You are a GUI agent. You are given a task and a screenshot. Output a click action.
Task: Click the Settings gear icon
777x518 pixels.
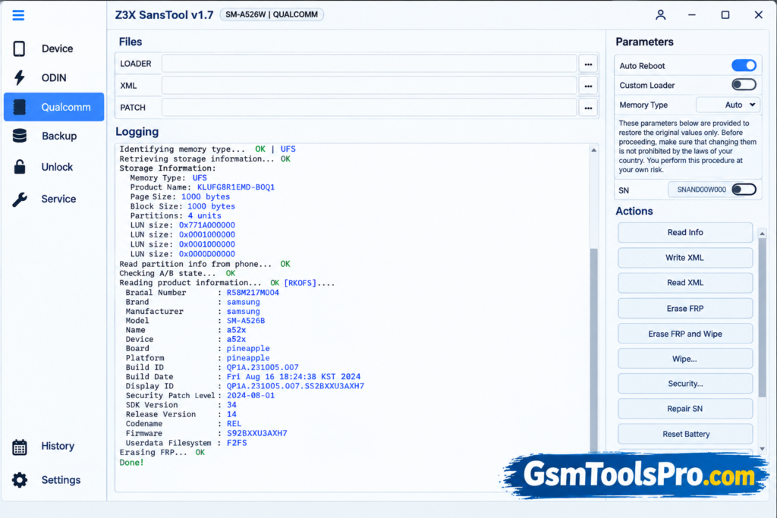pyautogui.click(x=19, y=480)
